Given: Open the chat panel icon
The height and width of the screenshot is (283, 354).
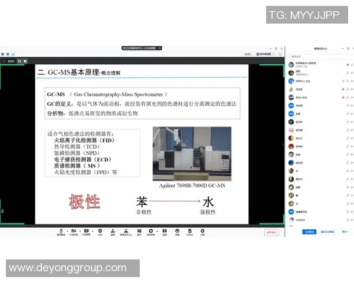Looking at the screenshot, I should 139,232.
